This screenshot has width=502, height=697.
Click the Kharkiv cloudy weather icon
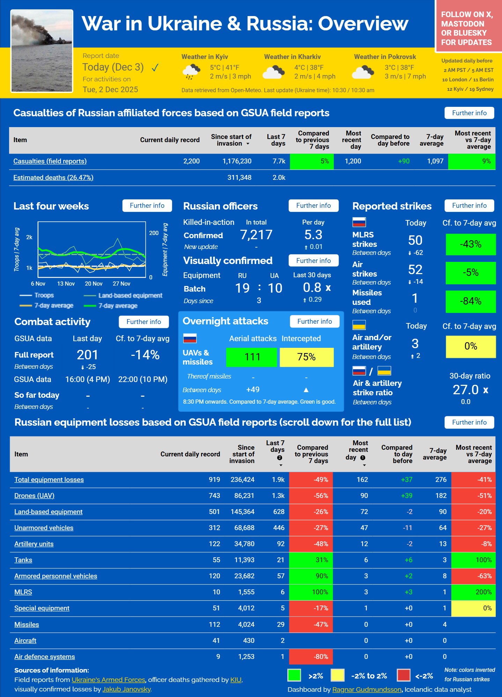tap(273, 72)
